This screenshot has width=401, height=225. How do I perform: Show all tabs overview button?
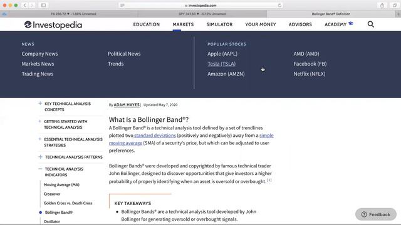395,6
